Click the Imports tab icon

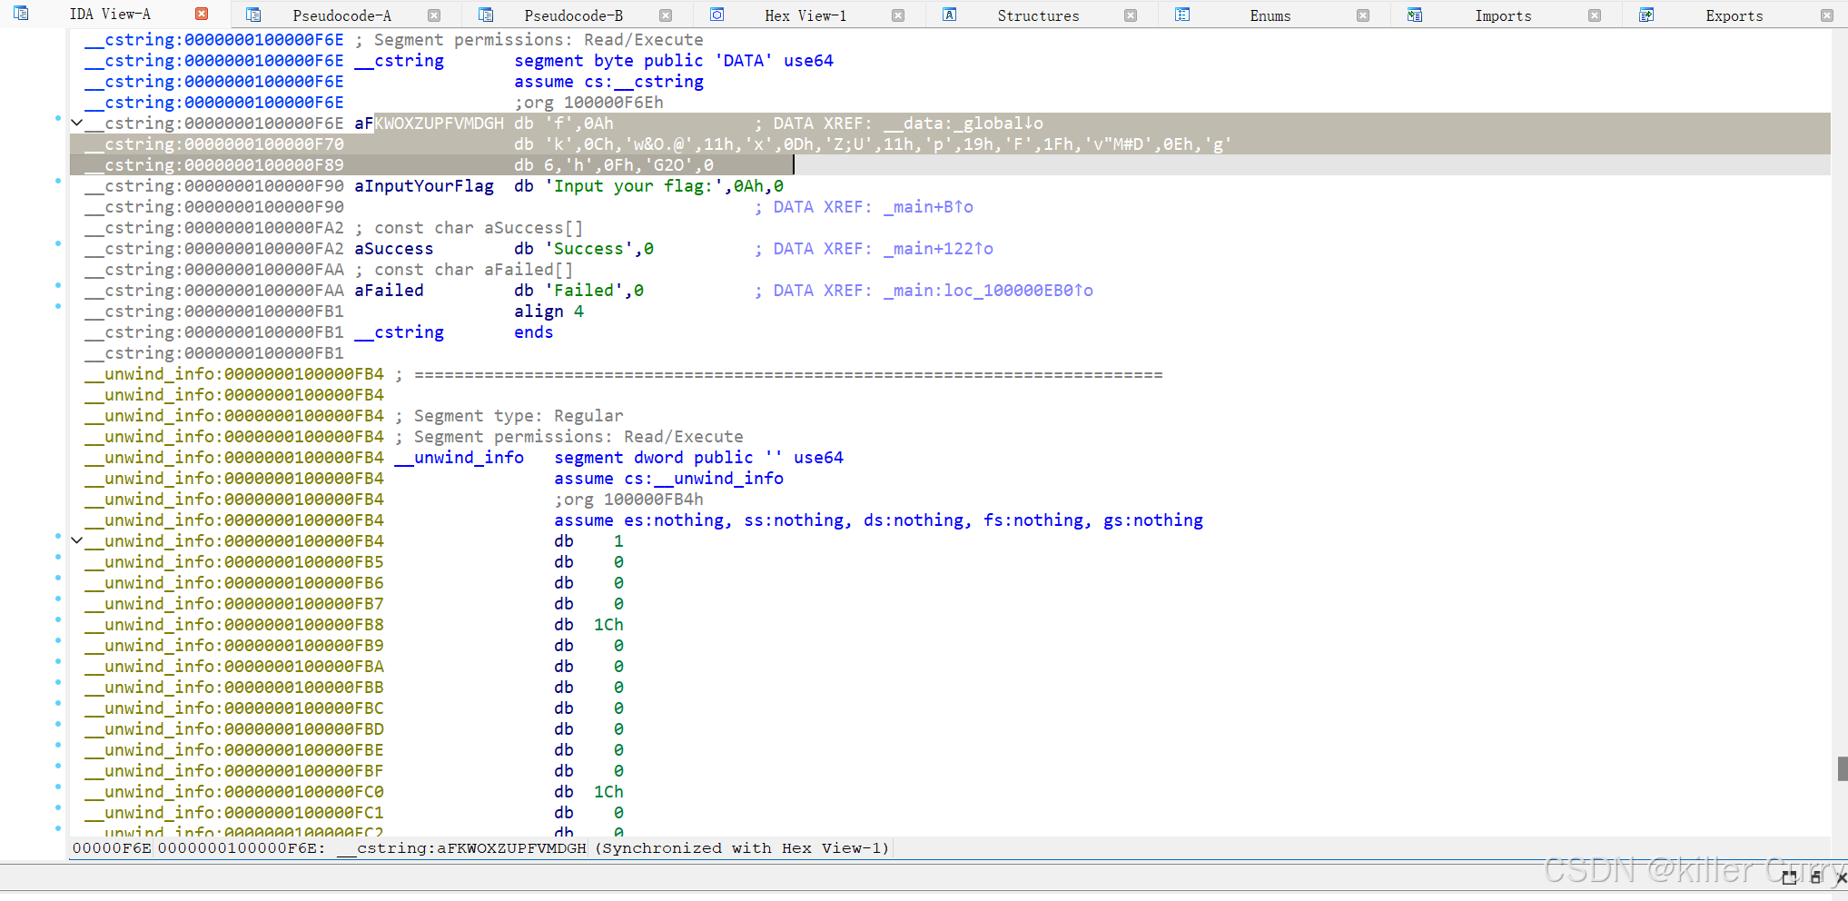coord(1414,15)
